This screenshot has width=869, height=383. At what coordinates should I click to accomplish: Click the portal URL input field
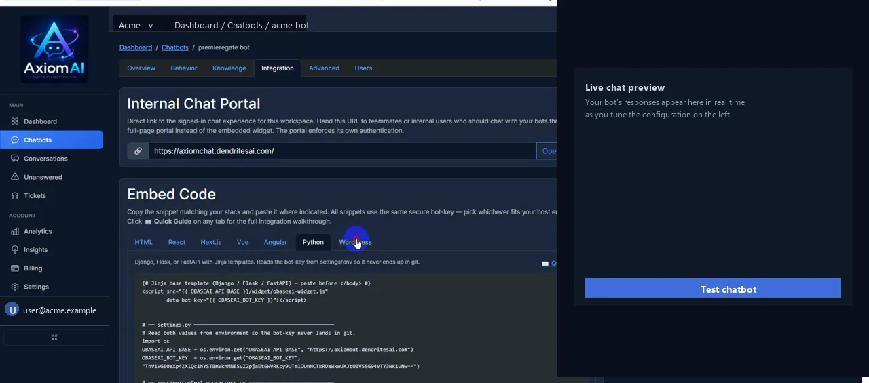(x=342, y=151)
